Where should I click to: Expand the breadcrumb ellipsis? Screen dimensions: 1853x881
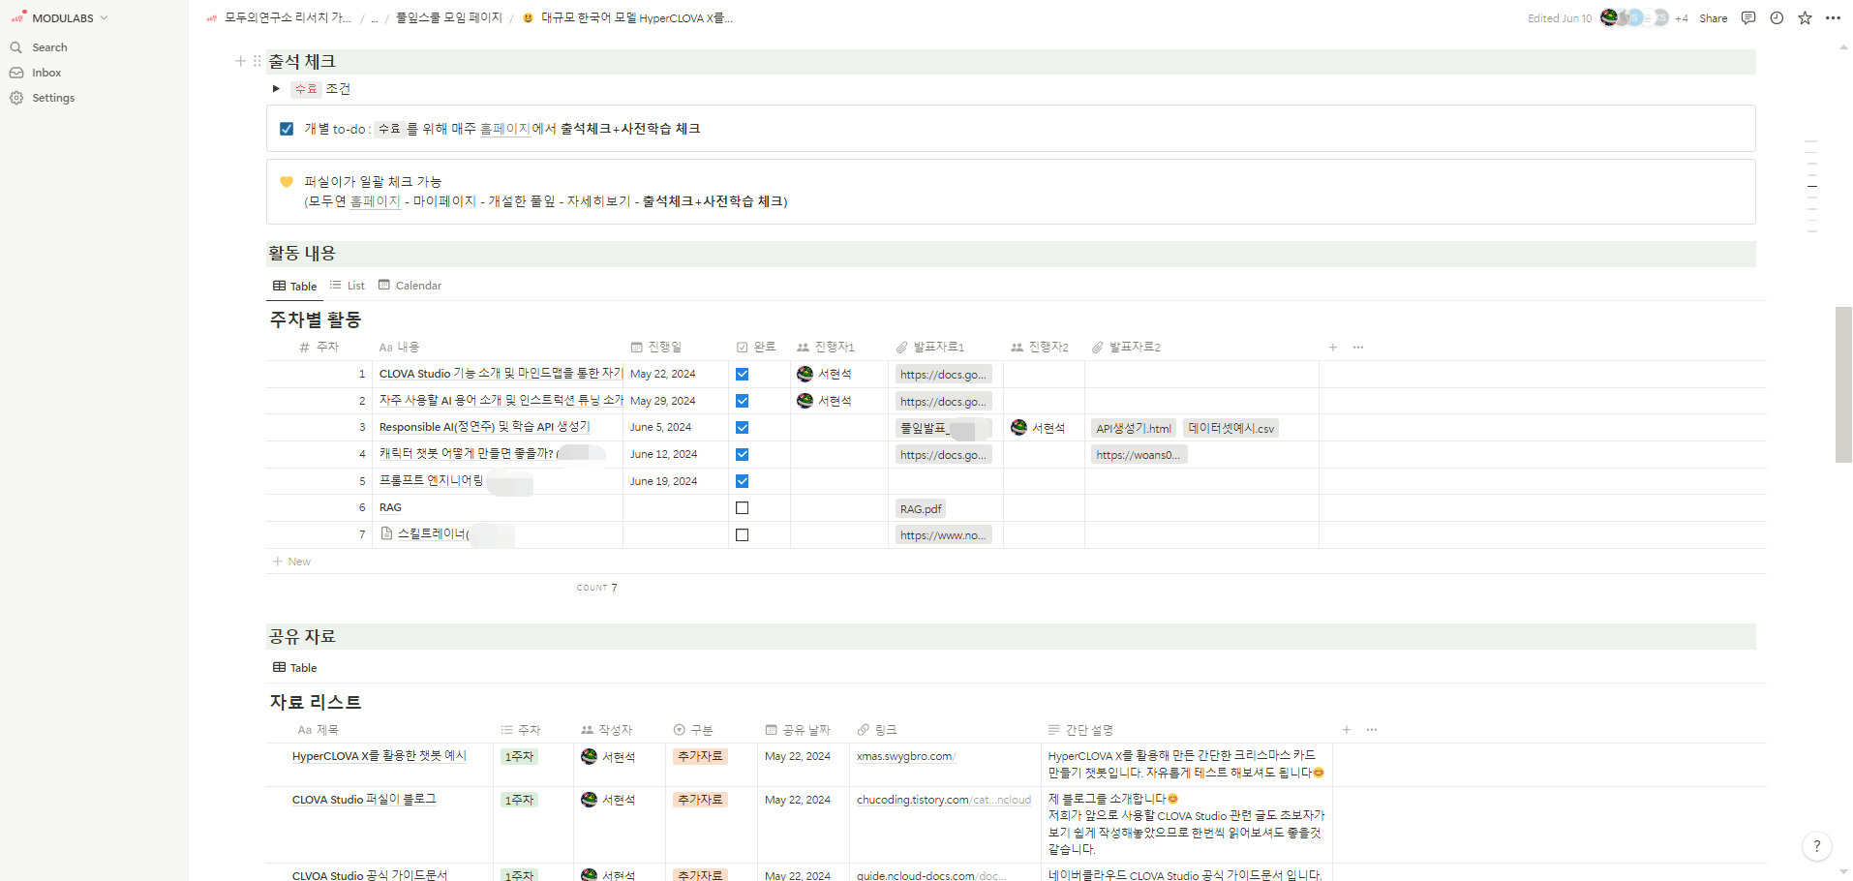375,18
